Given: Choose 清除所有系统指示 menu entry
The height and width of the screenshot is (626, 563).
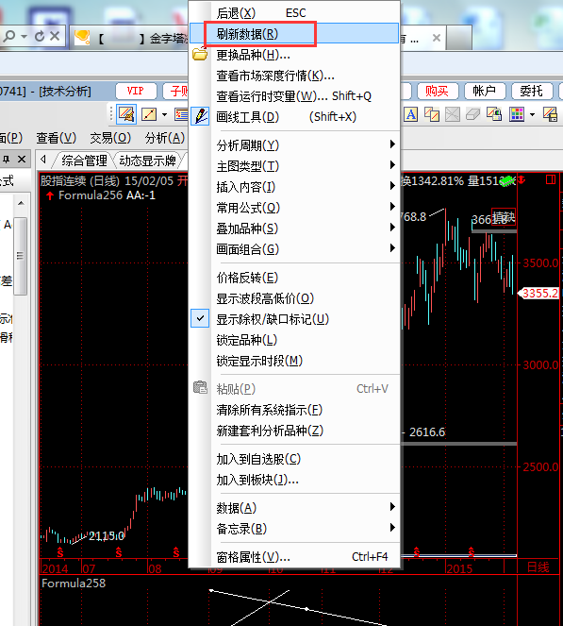Looking at the screenshot, I should coord(294,409).
